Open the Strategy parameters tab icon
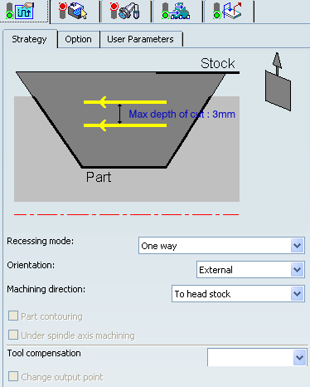Screen dimensions: 310x387 tap(21, 11)
